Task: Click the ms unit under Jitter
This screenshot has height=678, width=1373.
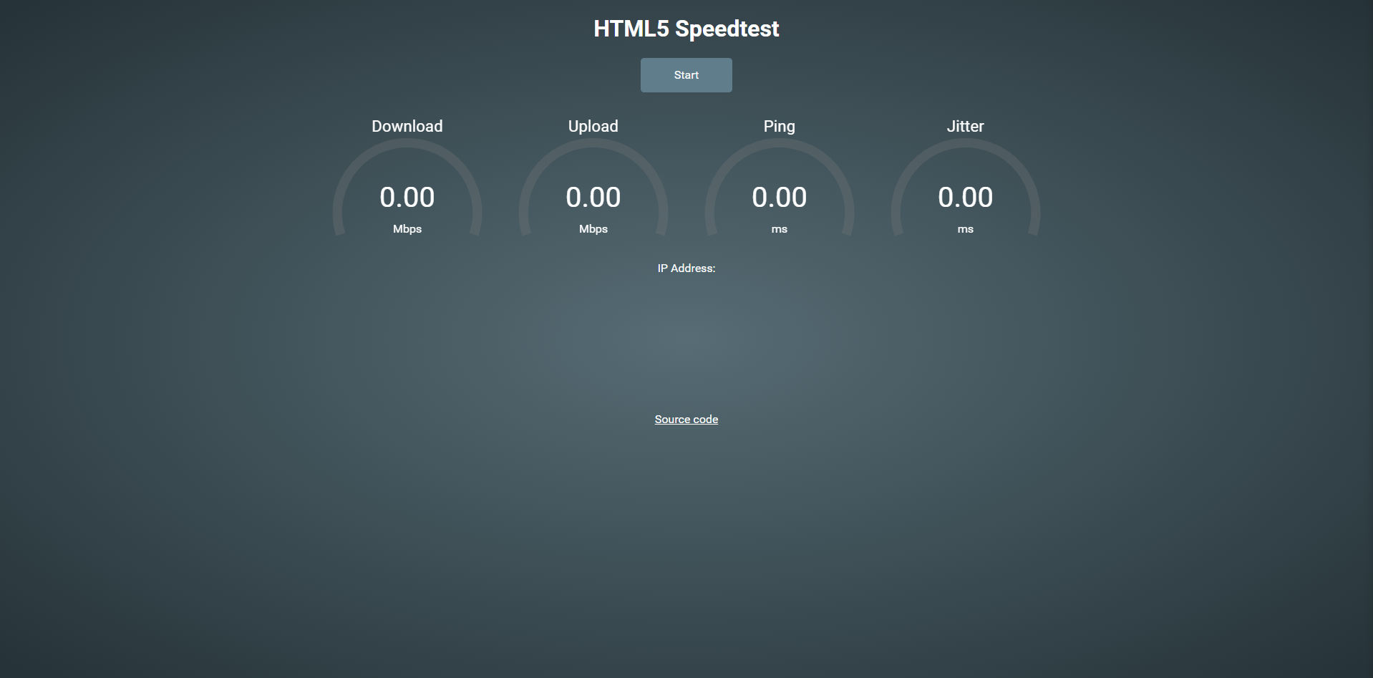Action: point(965,229)
